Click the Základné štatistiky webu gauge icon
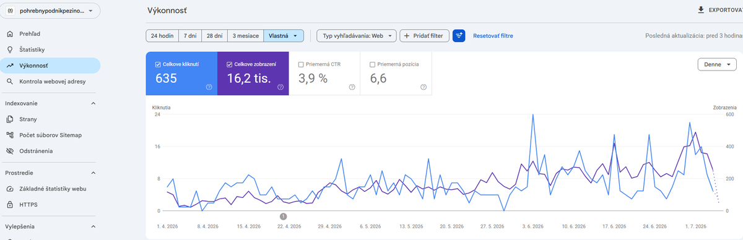743x240 pixels. 9,189
